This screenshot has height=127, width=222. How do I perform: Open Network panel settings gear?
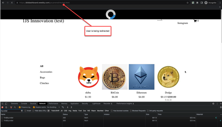coord(221,107)
